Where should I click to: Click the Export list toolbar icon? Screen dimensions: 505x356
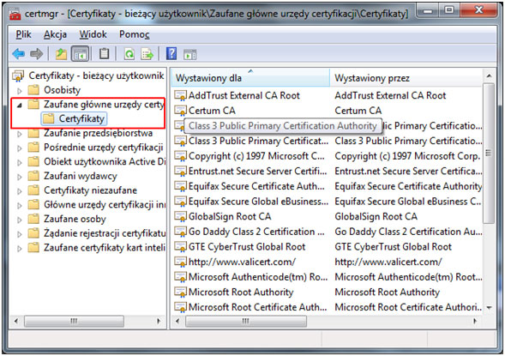tap(147, 54)
